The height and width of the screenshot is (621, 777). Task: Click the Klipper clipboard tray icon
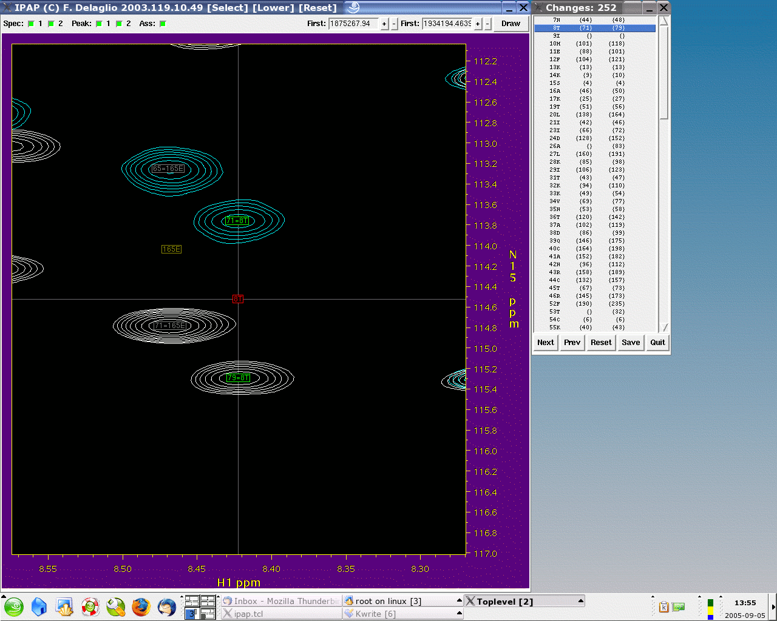click(664, 607)
